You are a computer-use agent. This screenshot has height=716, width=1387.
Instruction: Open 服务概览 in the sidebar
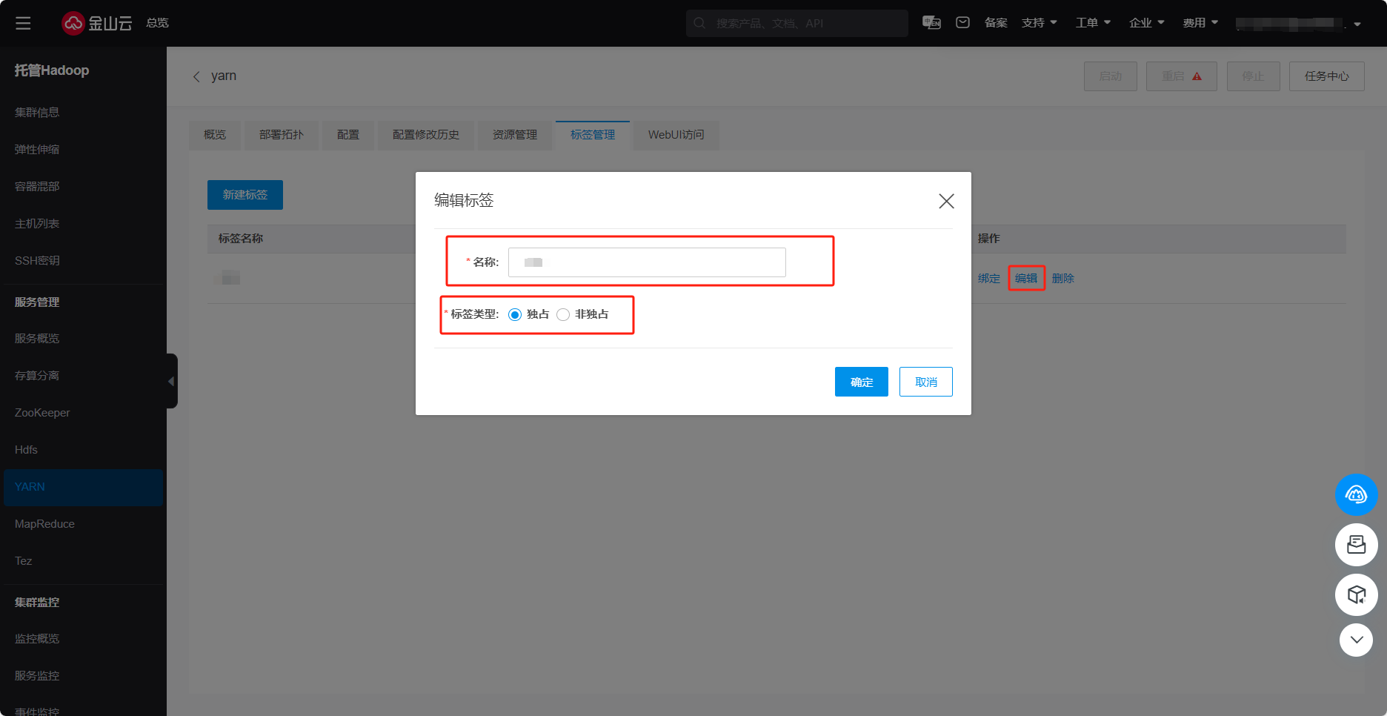37,339
